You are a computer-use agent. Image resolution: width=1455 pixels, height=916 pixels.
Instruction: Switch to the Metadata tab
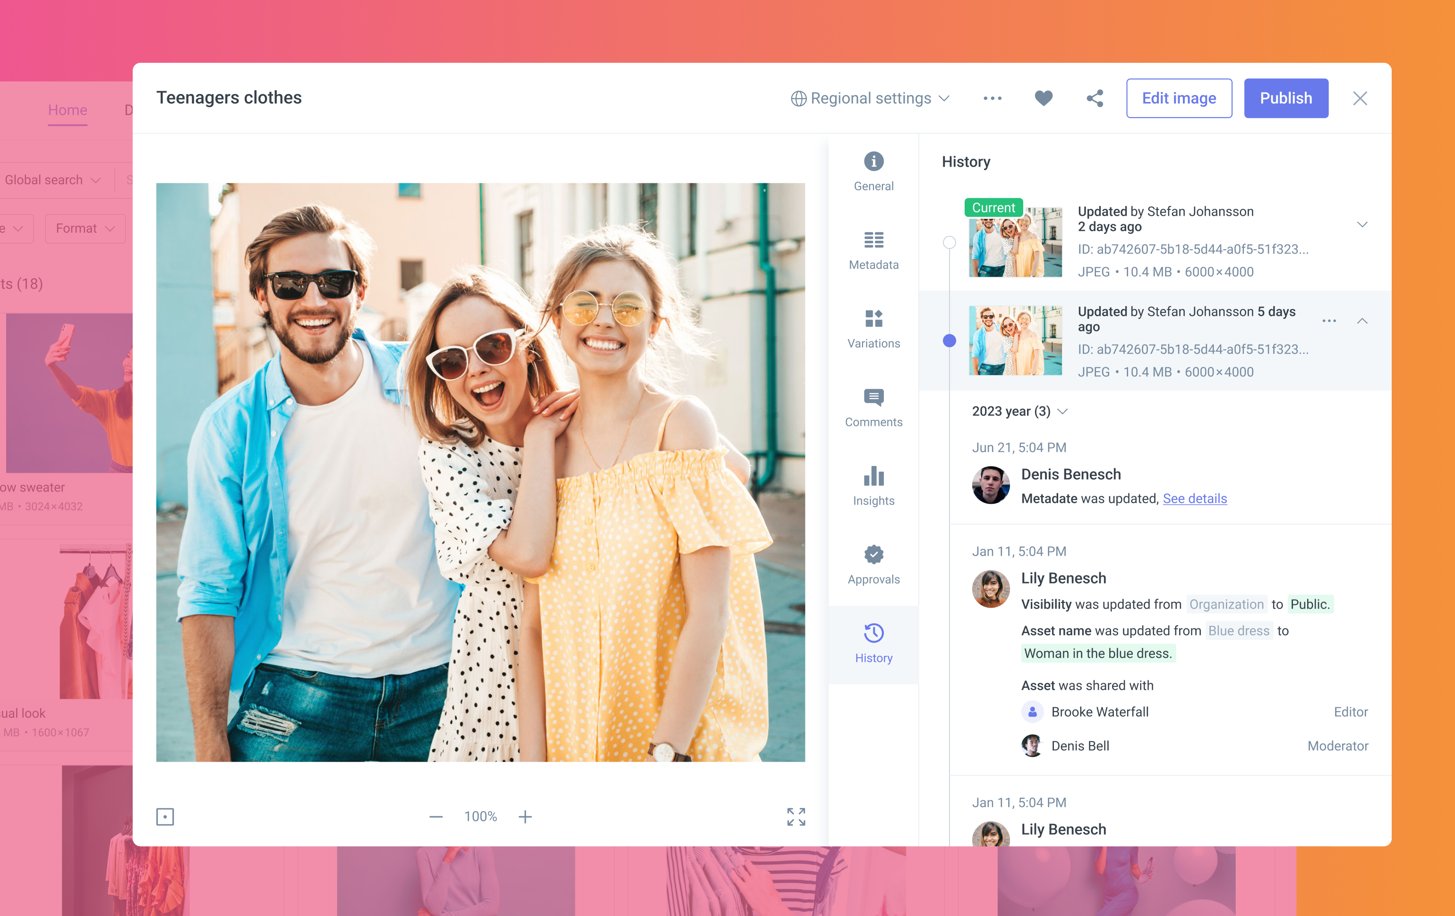(873, 251)
